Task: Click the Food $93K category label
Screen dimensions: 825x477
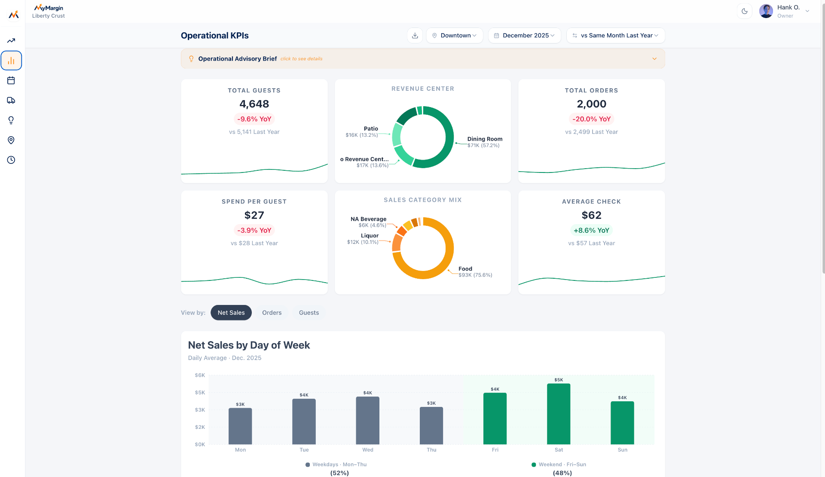Action: pyautogui.click(x=475, y=272)
